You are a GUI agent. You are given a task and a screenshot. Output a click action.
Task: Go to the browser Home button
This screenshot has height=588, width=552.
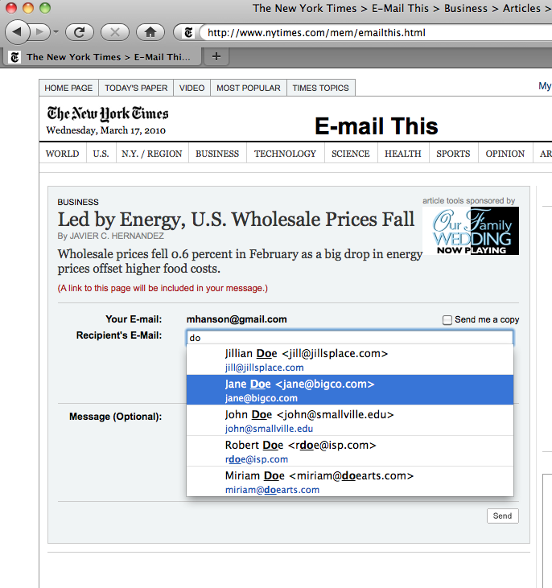click(150, 32)
